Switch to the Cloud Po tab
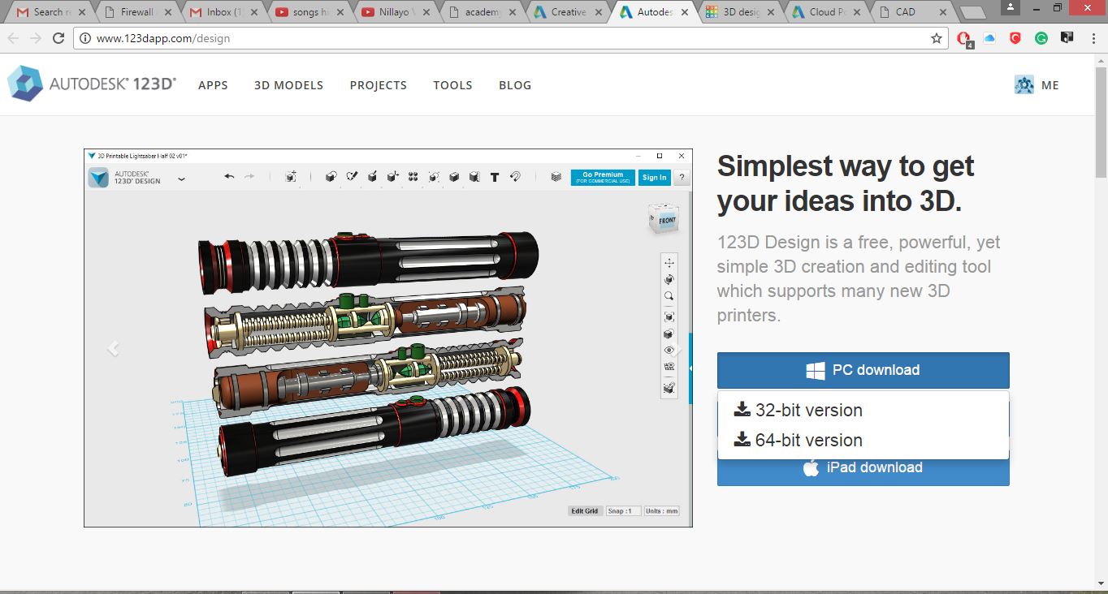The height and width of the screenshot is (594, 1108). (824, 12)
